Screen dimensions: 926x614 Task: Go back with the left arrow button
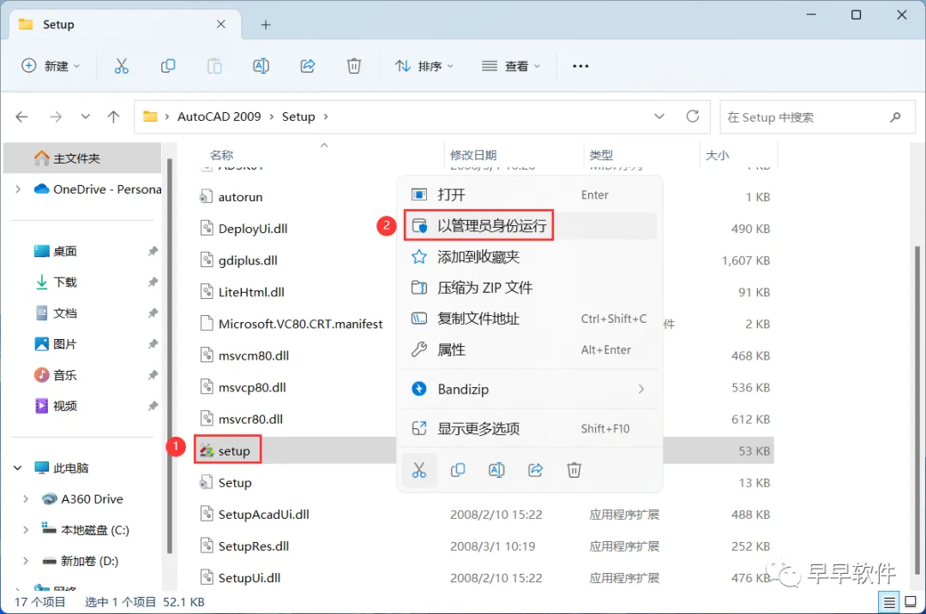[21, 116]
